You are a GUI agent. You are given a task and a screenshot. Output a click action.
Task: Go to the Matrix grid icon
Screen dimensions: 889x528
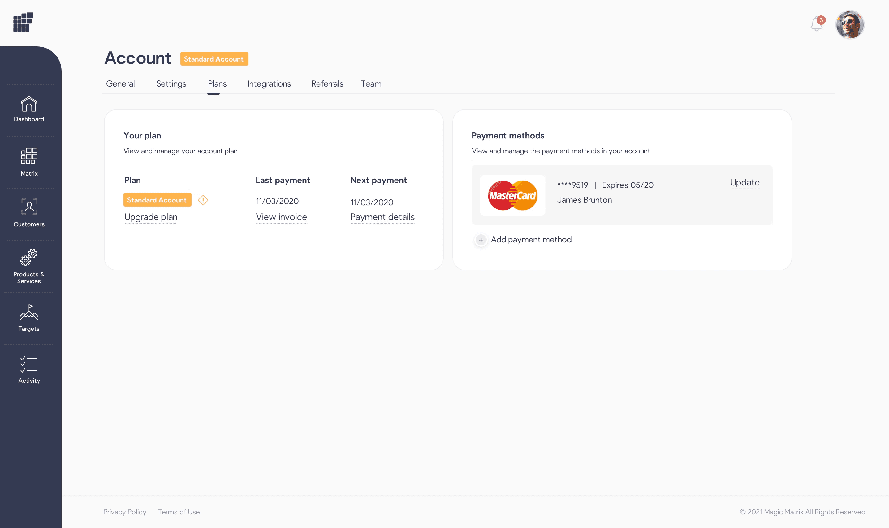point(29,156)
